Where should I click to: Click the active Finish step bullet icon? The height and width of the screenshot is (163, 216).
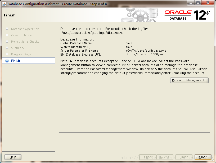click(7, 61)
